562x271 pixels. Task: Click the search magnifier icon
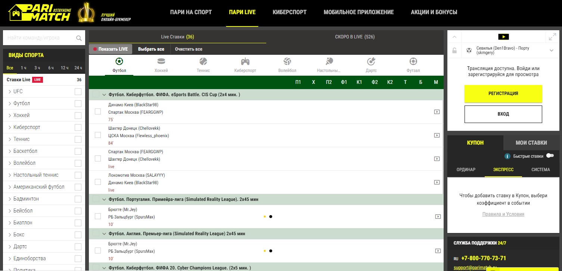click(x=79, y=38)
